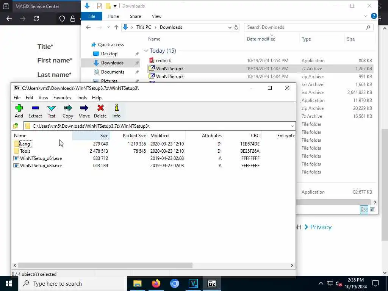The width and height of the screenshot is (388, 291).
Task: Open Explorer File ribbon tab
Action: click(x=92, y=16)
